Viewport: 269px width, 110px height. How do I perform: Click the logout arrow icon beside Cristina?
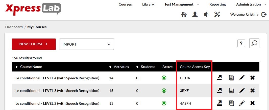pyautogui.click(x=264, y=15)
